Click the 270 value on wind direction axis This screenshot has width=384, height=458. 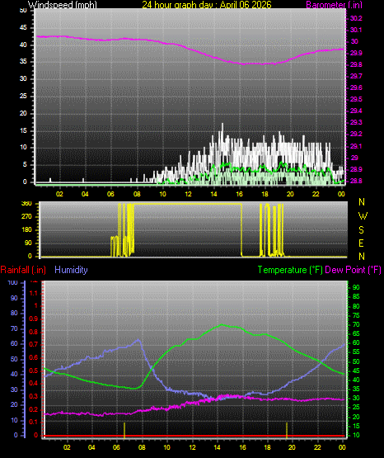point(26,217)
